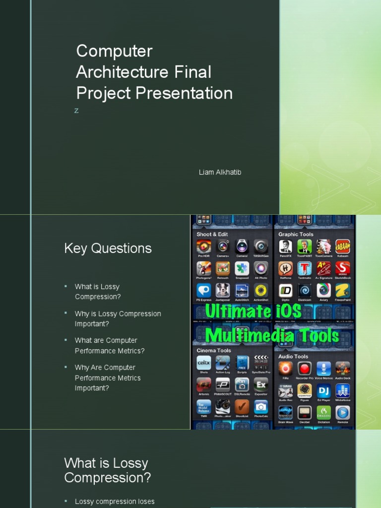Tap the FreezePaint app icon

tap(342, 291)
